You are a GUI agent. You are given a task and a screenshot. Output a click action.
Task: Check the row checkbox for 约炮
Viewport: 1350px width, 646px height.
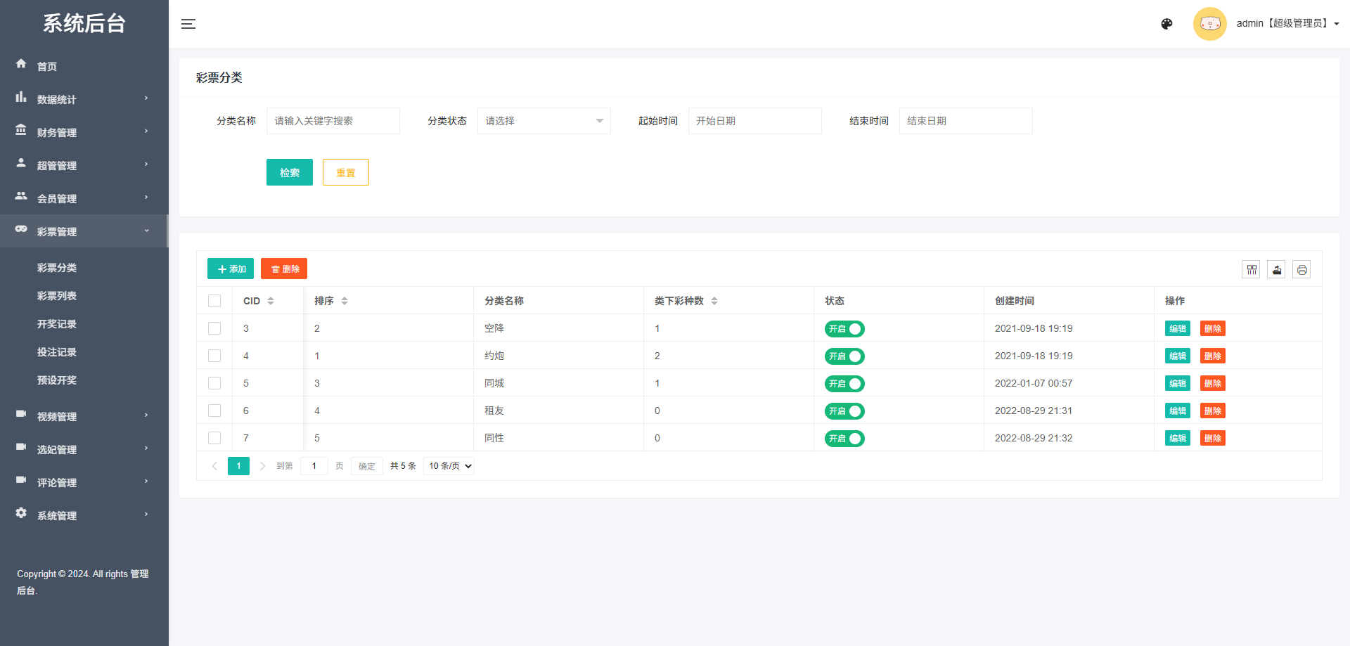[x=214, y=356]
